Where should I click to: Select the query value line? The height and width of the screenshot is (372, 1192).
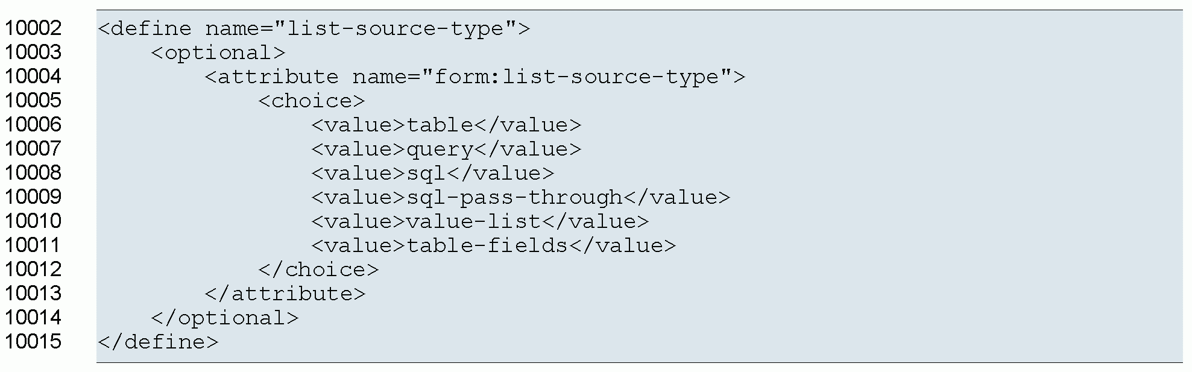coord(446,150)
